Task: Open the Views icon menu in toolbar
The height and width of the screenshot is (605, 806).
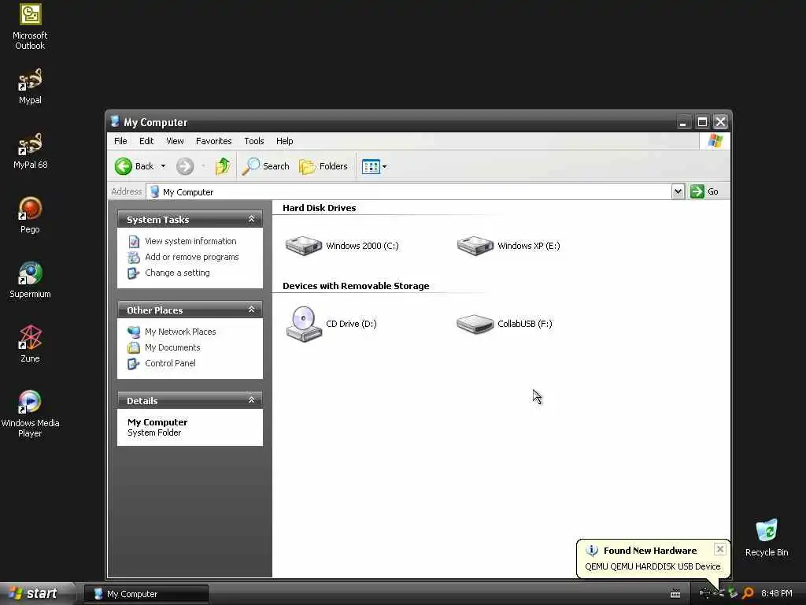Action: (371, 166)
